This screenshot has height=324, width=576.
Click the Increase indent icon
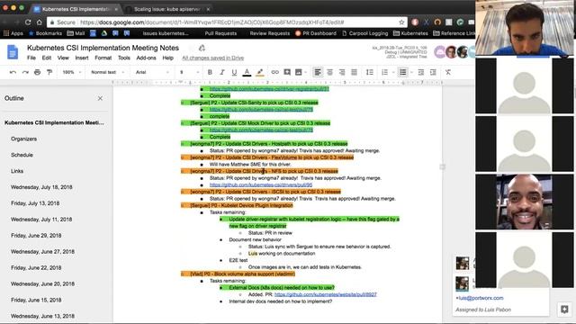coord(433,72)
